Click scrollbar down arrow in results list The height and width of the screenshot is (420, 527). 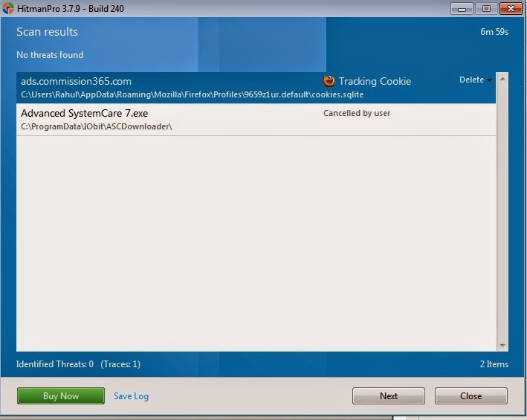click(502, 345)
